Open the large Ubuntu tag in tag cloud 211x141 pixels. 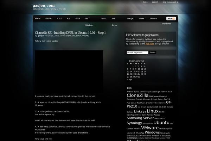click(161, 123)
